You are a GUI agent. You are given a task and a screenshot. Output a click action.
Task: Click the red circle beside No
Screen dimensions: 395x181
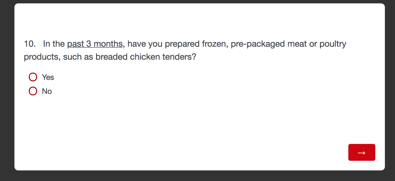click(33, 91)
